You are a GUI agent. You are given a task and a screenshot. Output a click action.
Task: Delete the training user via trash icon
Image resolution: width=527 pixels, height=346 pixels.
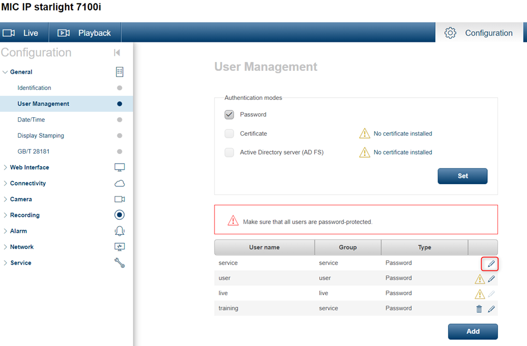[479, 309]
